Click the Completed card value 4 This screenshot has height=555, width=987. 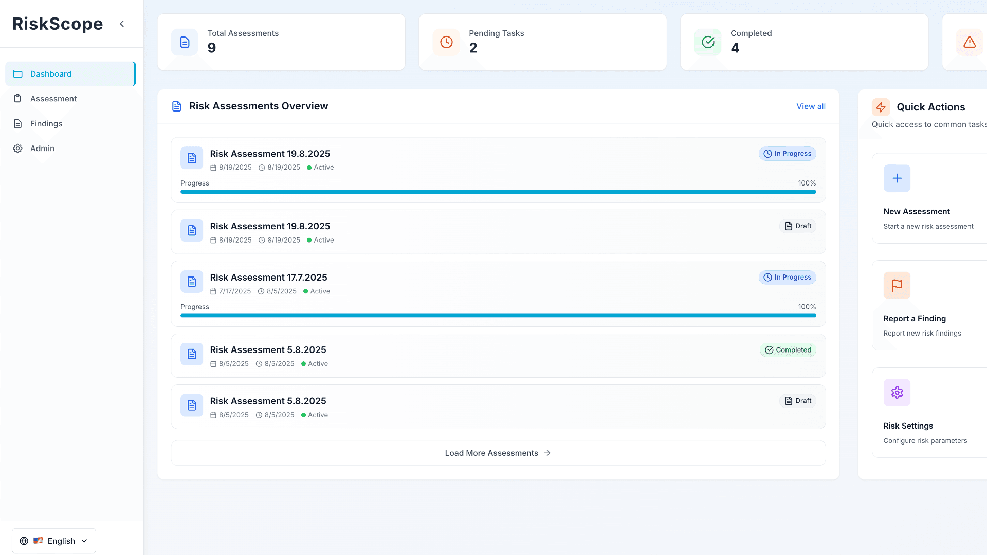[735, 48]
